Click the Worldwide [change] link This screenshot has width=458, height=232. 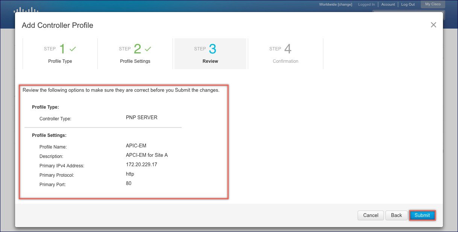point(335,5)
